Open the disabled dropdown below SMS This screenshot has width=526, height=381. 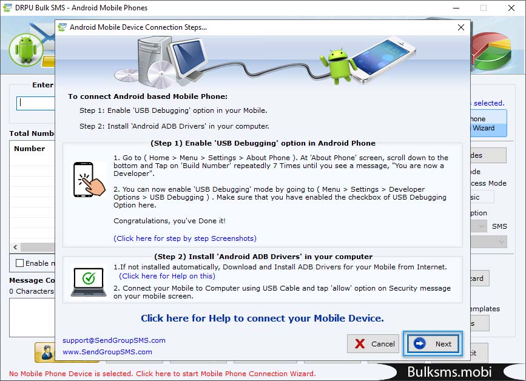click(x=488, y=241)
